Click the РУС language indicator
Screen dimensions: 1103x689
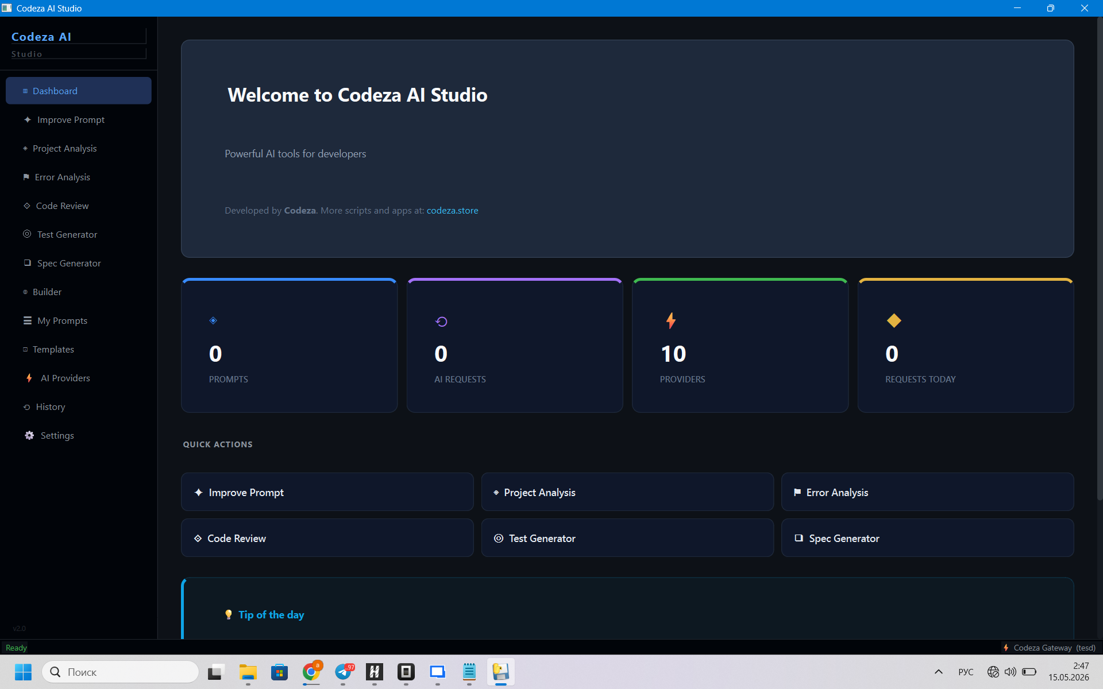[966, 672]
